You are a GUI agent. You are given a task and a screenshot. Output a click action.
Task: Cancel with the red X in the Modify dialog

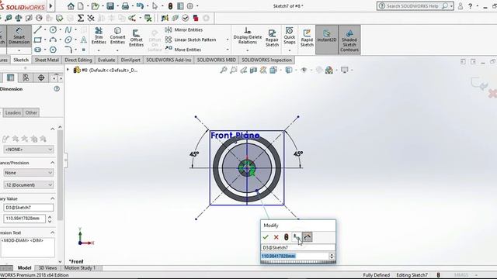276,237
